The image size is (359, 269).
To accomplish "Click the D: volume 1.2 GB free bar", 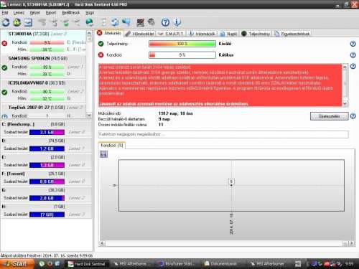I will 47,148.
